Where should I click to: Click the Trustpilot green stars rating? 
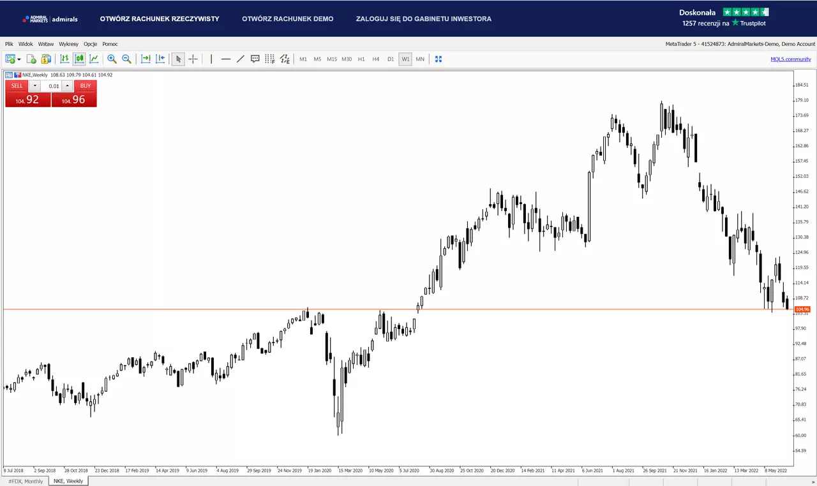tap(746, 12)
